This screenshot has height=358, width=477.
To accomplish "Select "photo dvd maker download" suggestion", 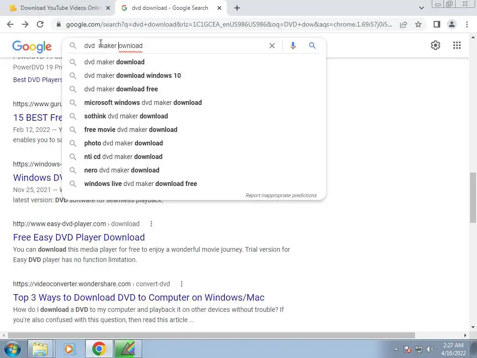I will [x=193, y=143].
